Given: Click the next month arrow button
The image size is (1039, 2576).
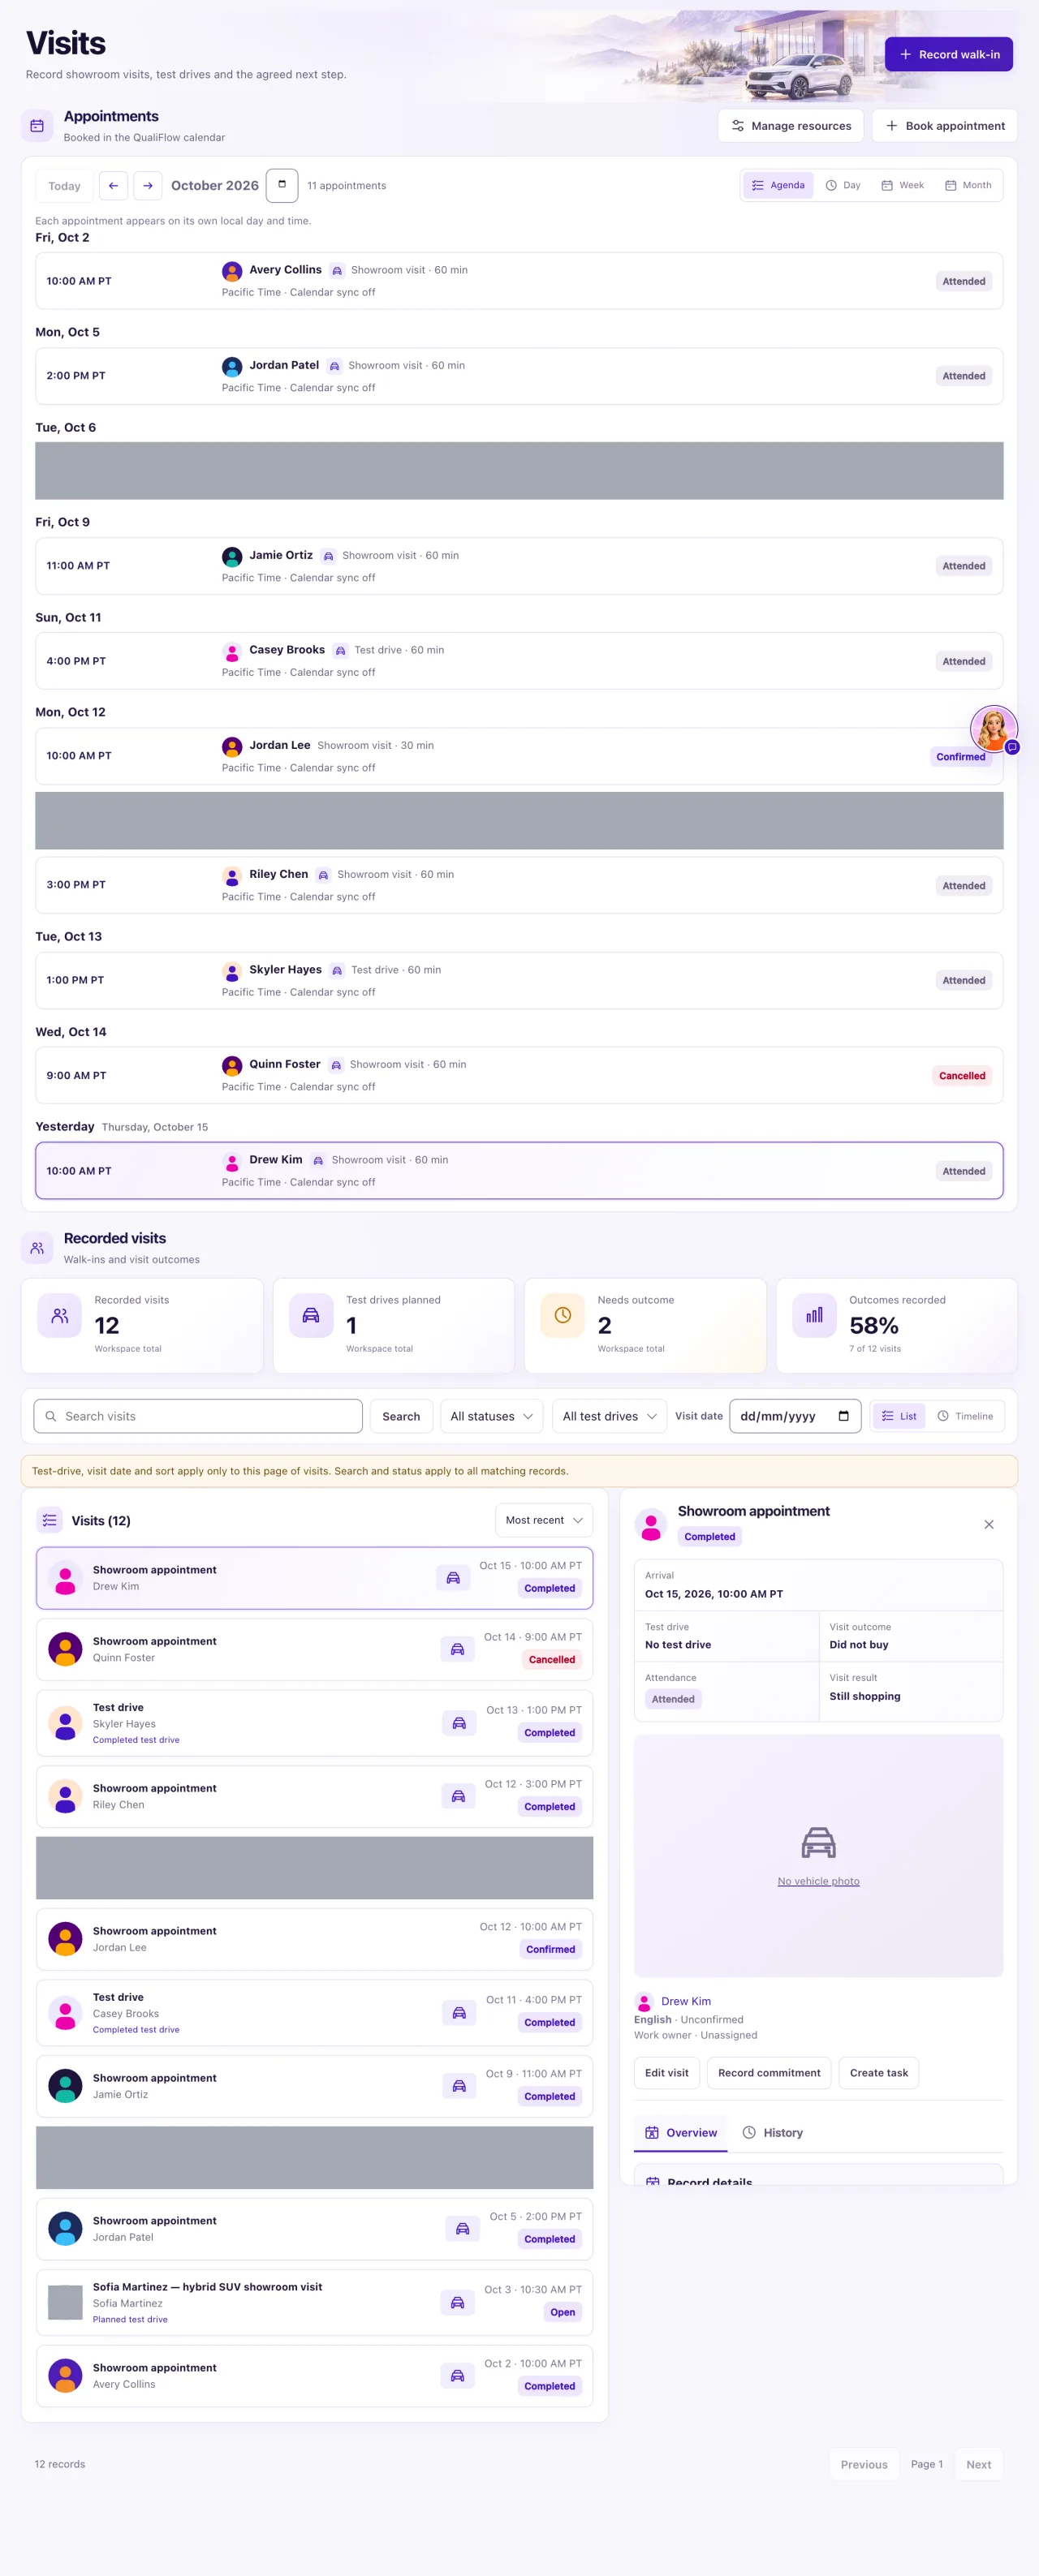Looking at the screenshot, I should pyautogui.click(x=148, y=186).
